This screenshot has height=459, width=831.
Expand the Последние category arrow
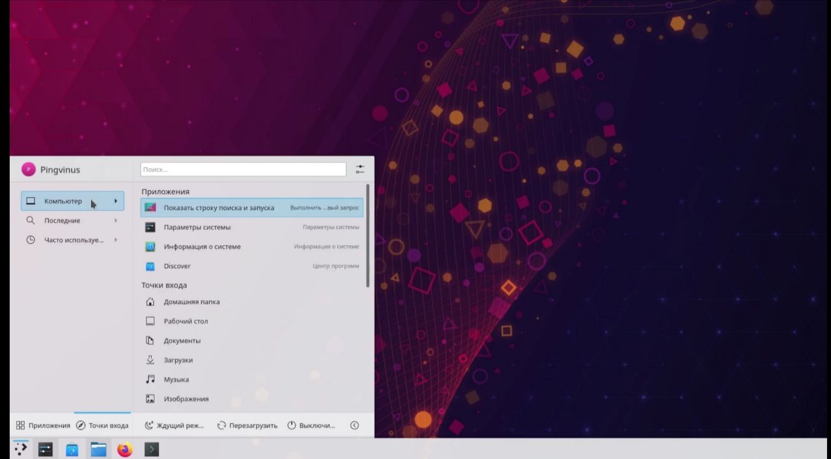pos(116,220)
